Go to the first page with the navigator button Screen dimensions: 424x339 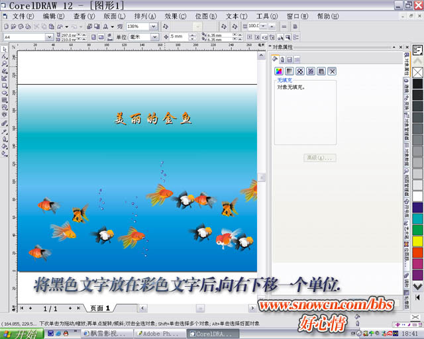click(x=22, y=308)
